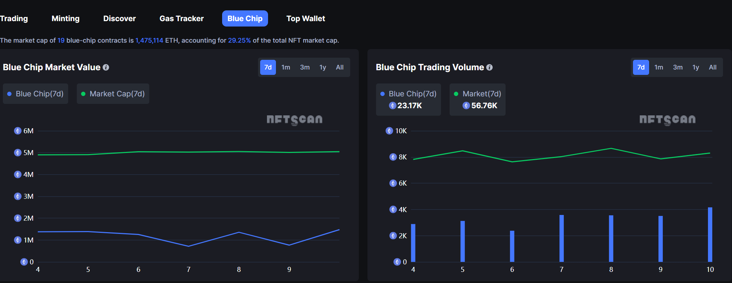Viewport: 732px width, 283px height.
Task: Select 1y range for Blue Chip Trading Volume
Action: 695,67
